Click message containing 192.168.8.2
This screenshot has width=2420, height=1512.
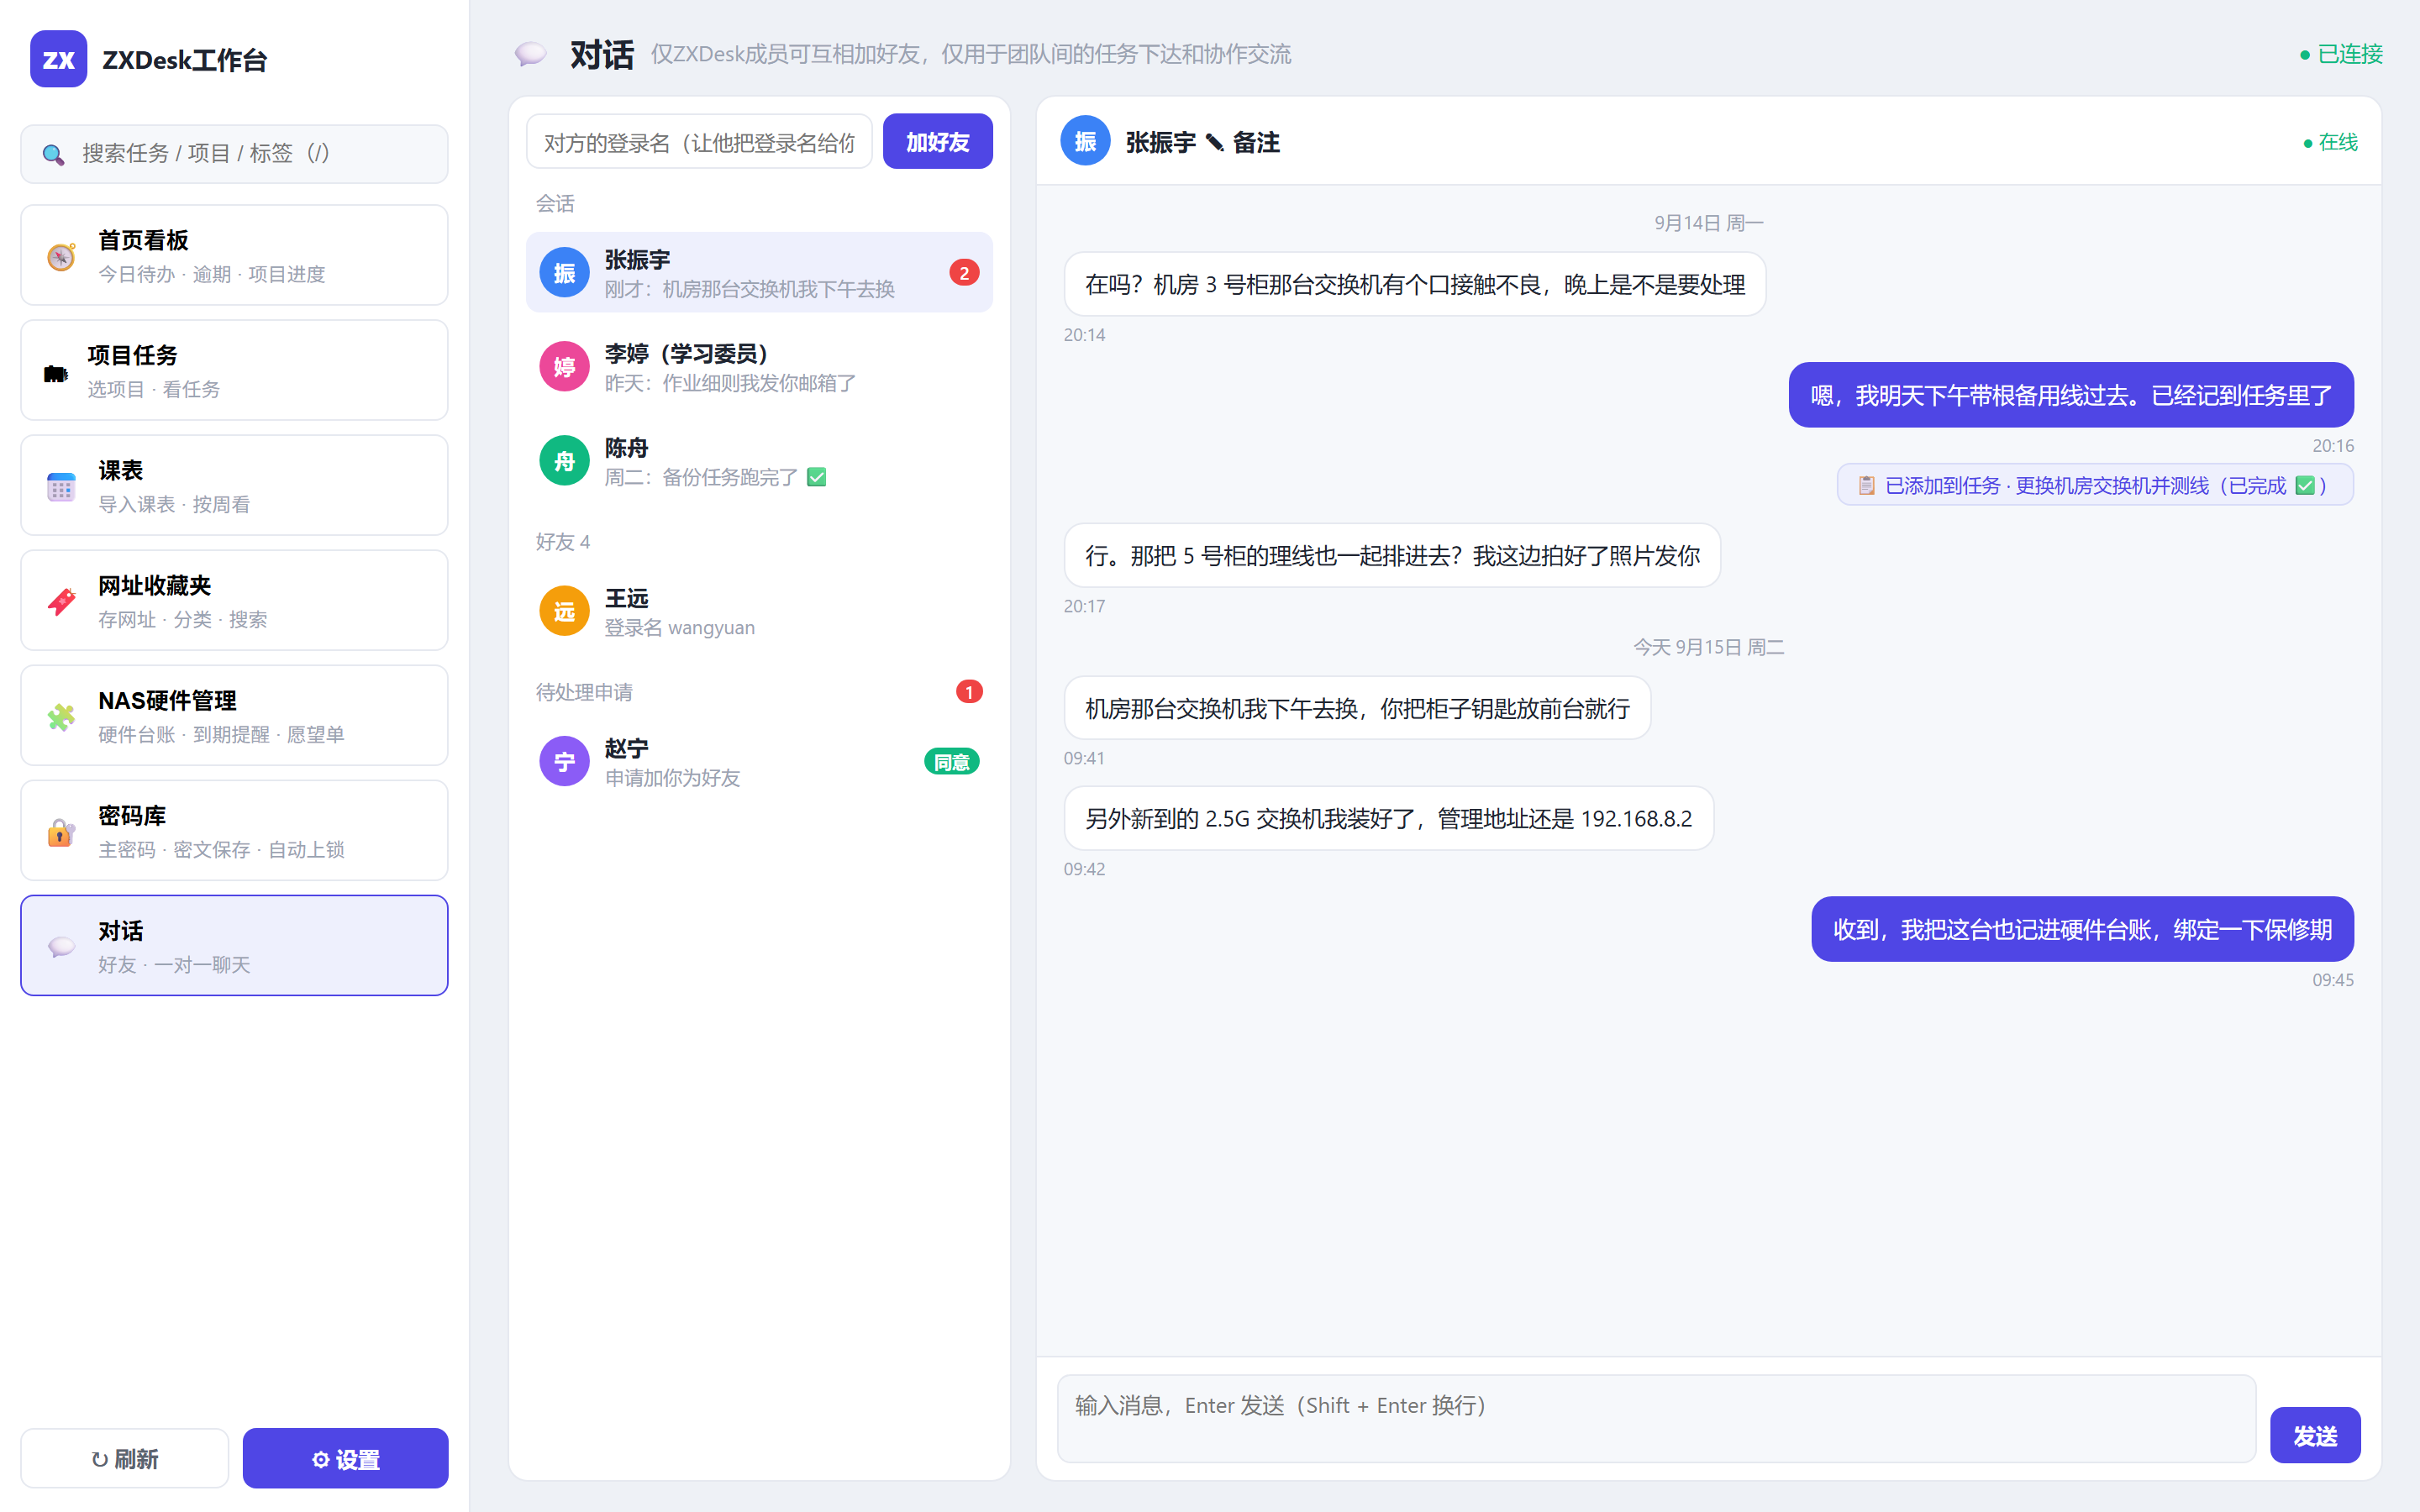click(x=1389, y=818)
